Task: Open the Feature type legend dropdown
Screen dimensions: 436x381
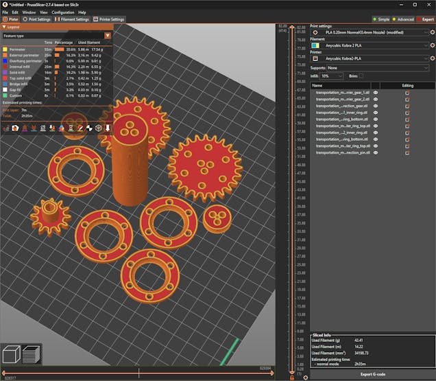Action: tap(108, 35)
